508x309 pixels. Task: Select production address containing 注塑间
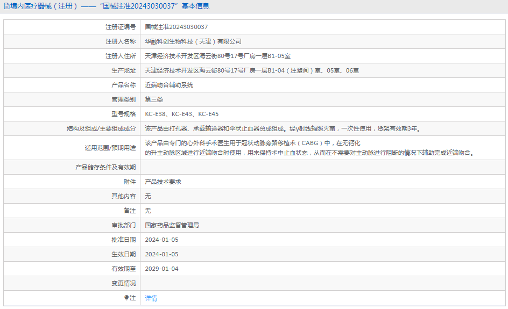tap(252, 70)
